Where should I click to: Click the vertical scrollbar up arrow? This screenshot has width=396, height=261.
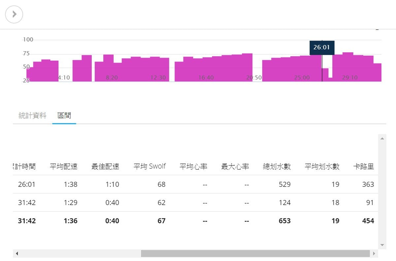point(382,138)
